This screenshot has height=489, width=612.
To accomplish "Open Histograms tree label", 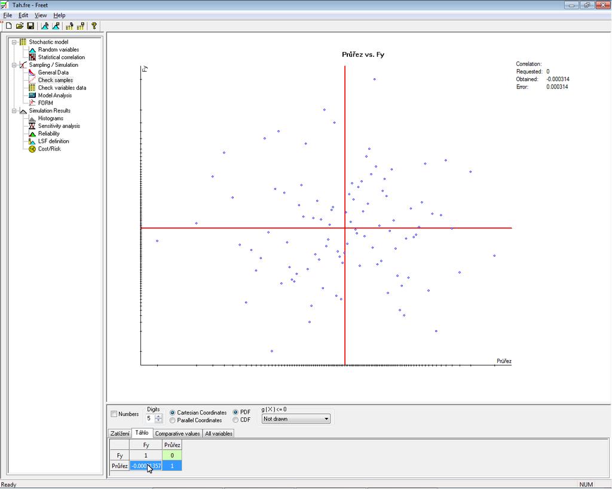I will coord(51,118).
